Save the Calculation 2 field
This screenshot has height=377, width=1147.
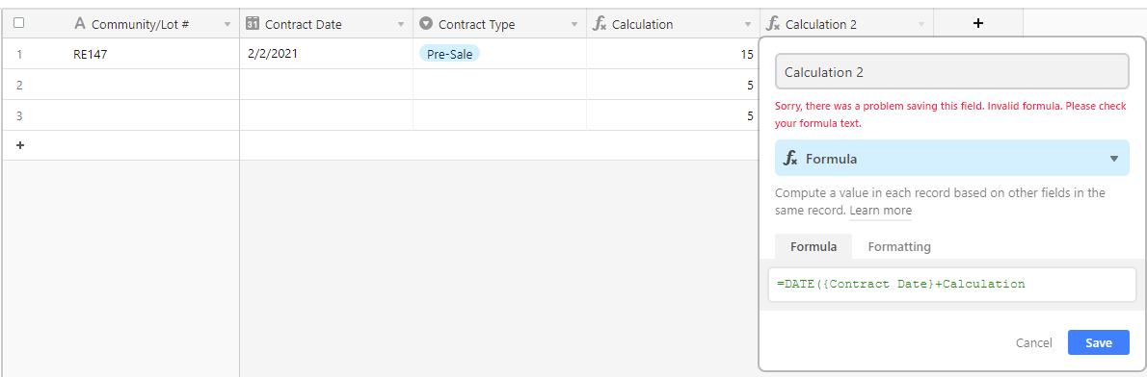click(x=1098, y=342)
